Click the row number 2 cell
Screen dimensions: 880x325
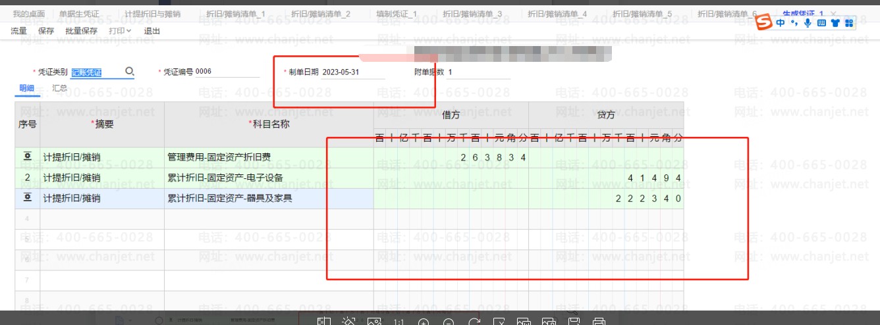[28, 178]
